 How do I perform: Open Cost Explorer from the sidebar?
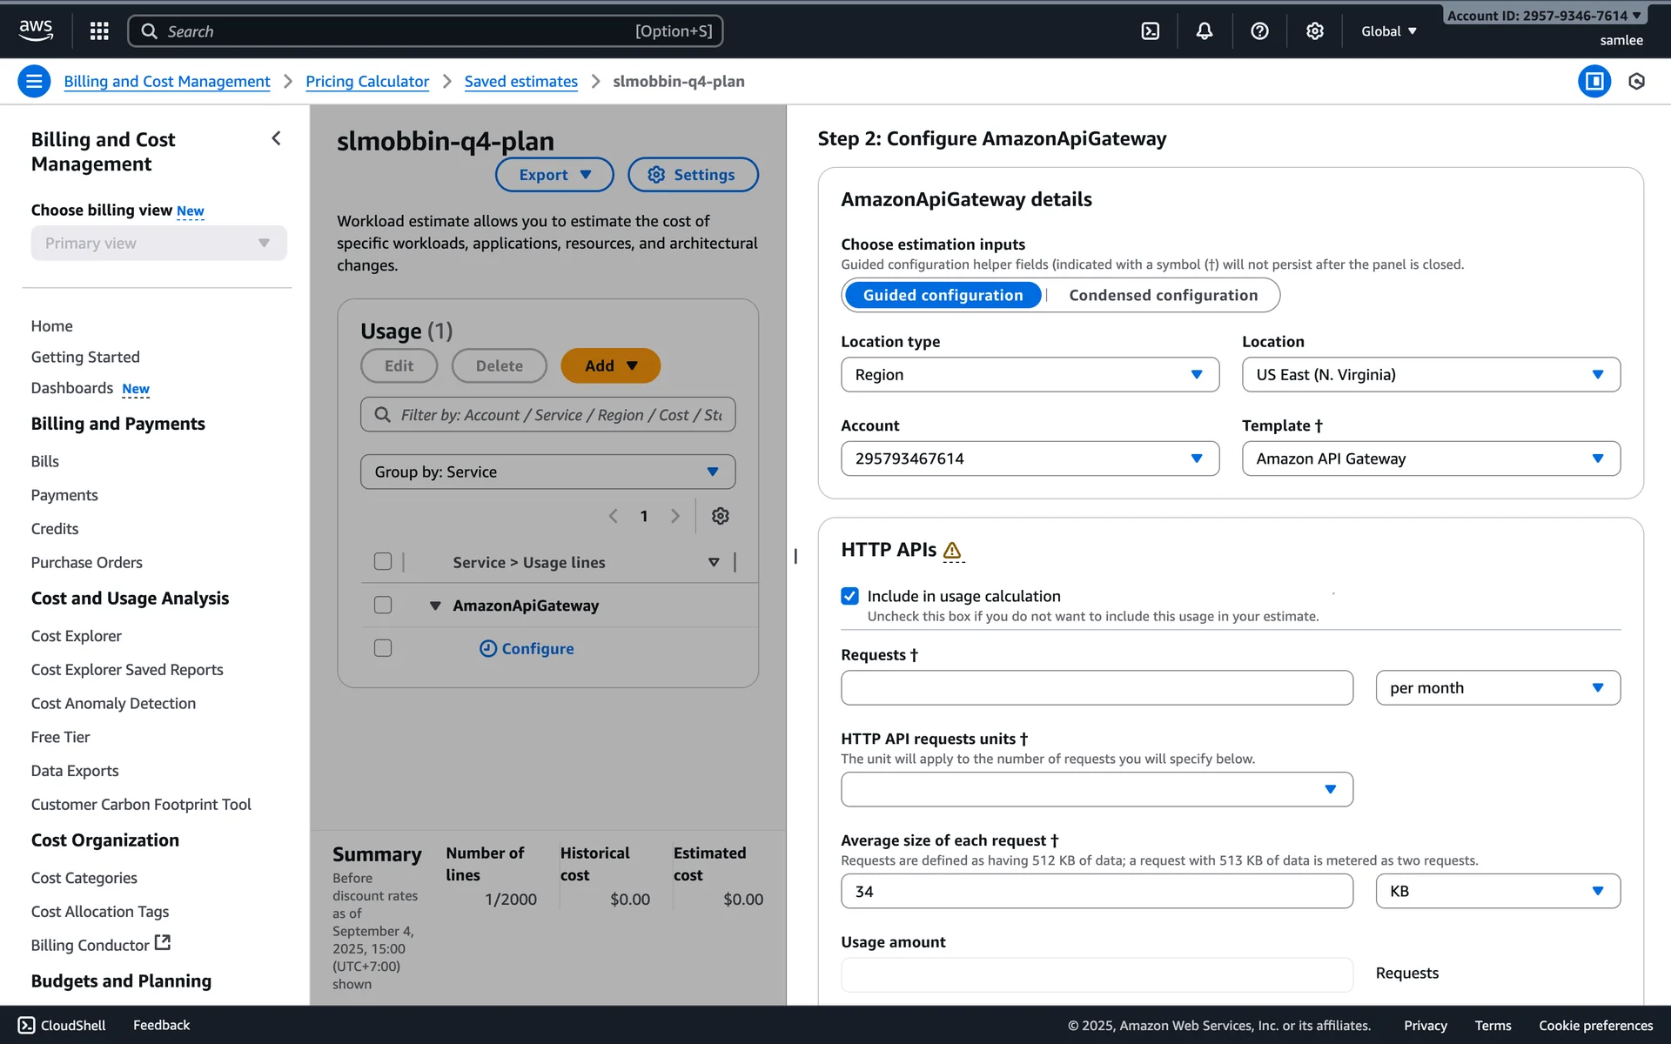(77, 636)
